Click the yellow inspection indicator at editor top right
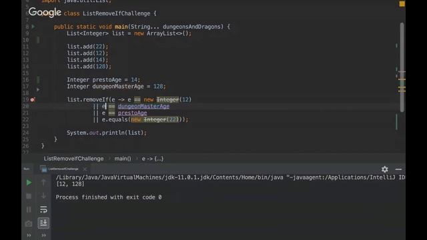 [x=402, y=4]
